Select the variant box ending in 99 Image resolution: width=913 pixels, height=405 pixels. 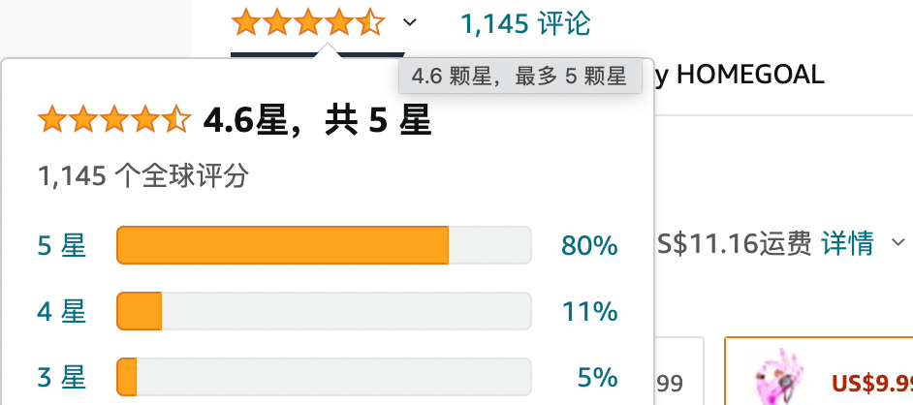coord(678,371)
